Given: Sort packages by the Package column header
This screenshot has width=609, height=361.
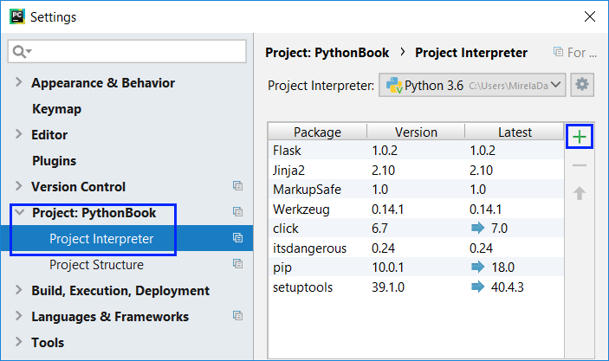Looking at the screenshot, I should (317, 132).
